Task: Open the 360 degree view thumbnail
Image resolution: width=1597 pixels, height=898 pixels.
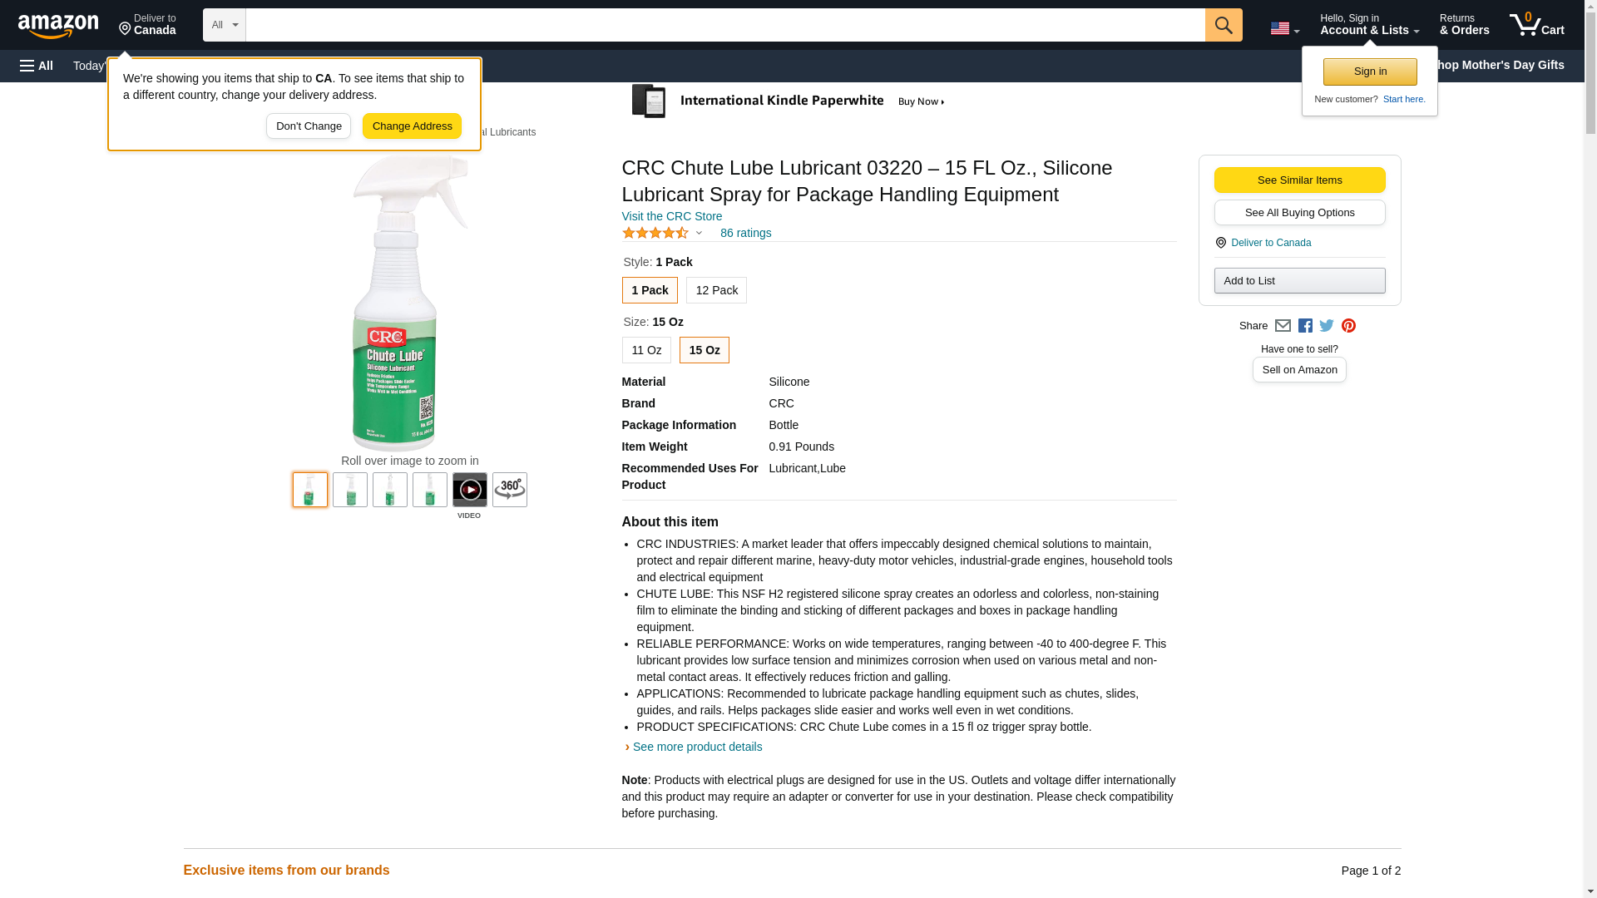Action: coord(509,490)
